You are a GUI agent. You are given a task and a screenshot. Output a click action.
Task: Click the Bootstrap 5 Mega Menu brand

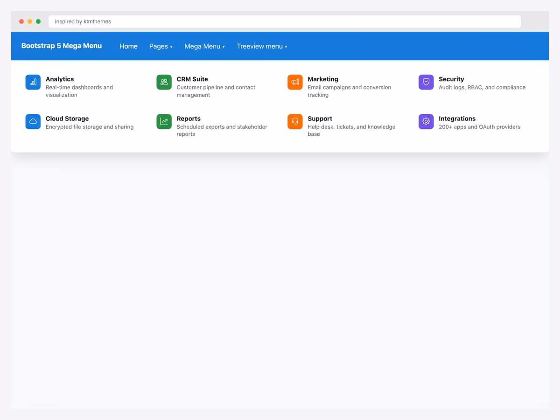[62, 46]
